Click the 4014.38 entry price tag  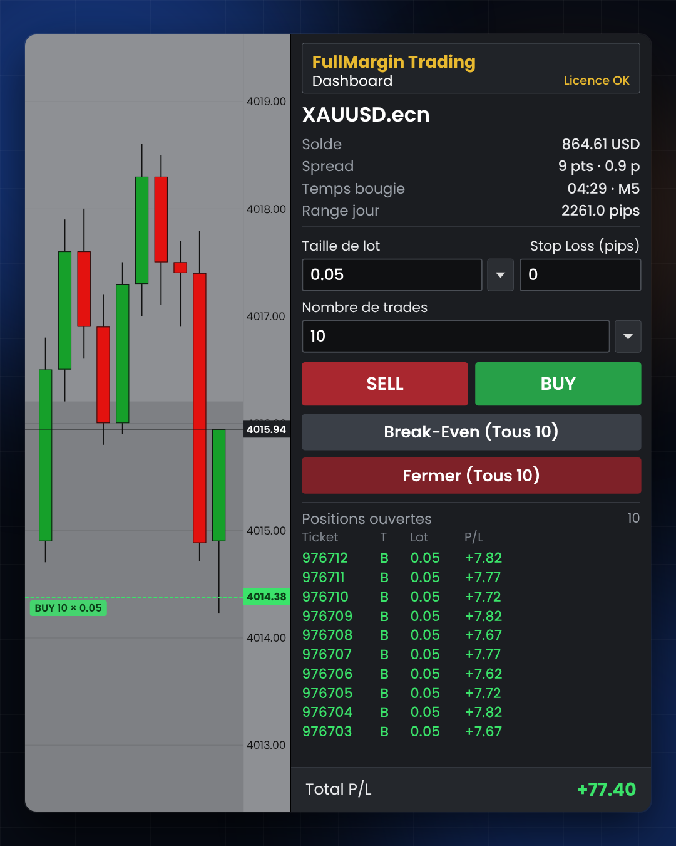(x=267, y=597)
